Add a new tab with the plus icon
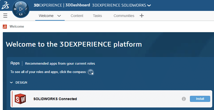The height and width of the screenshot is (110, 214). [x=142, y=16]
